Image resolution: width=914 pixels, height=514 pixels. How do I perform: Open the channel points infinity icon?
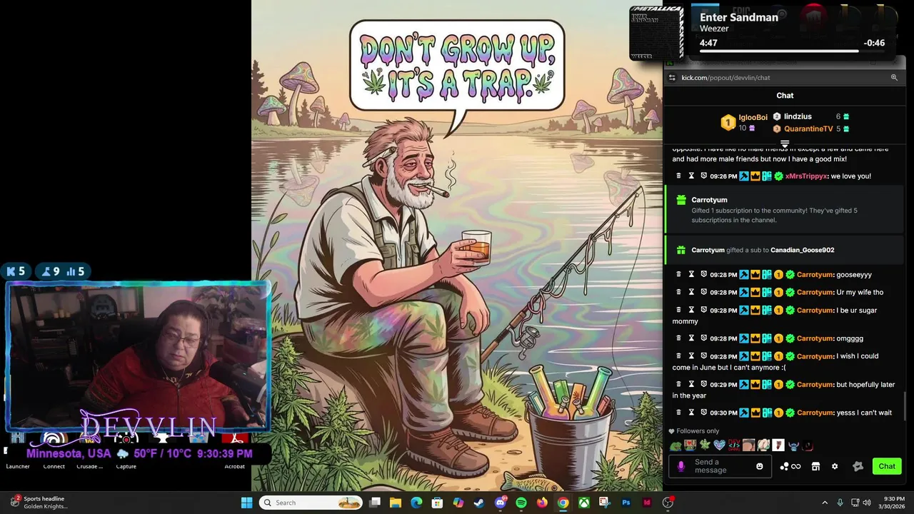coord(790,466)
